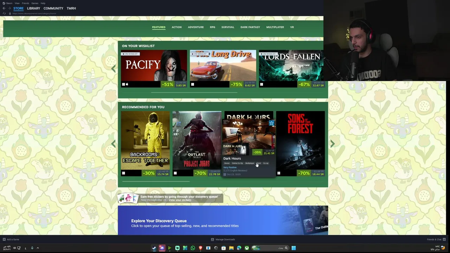Open the Help menu
This screenshot has width=450, height=253.
click(43, 3)
